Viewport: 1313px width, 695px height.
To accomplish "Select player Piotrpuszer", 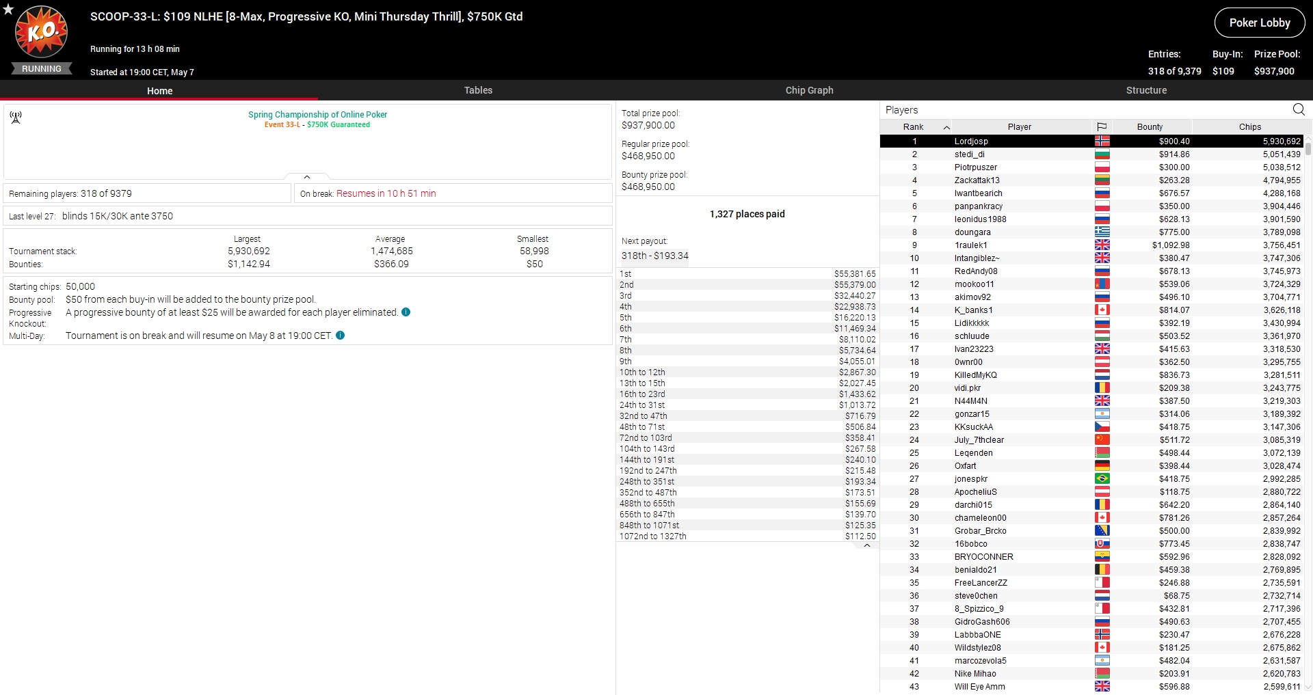I will click(1091, 167).
